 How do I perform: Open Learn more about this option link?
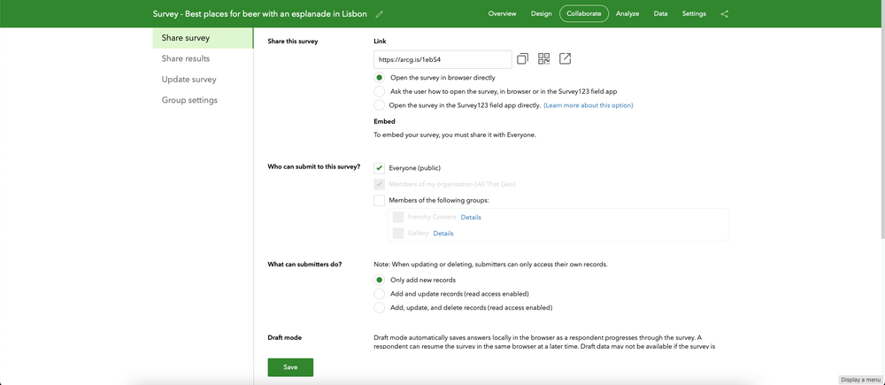click(x=589, y=105)
